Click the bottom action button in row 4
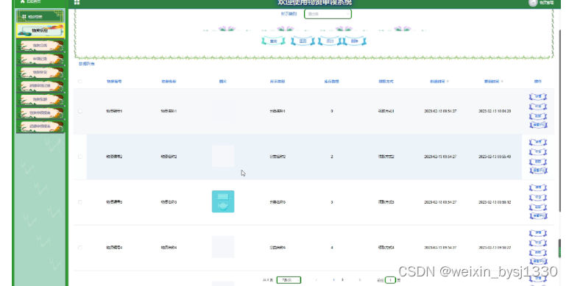 coord(538,261)
